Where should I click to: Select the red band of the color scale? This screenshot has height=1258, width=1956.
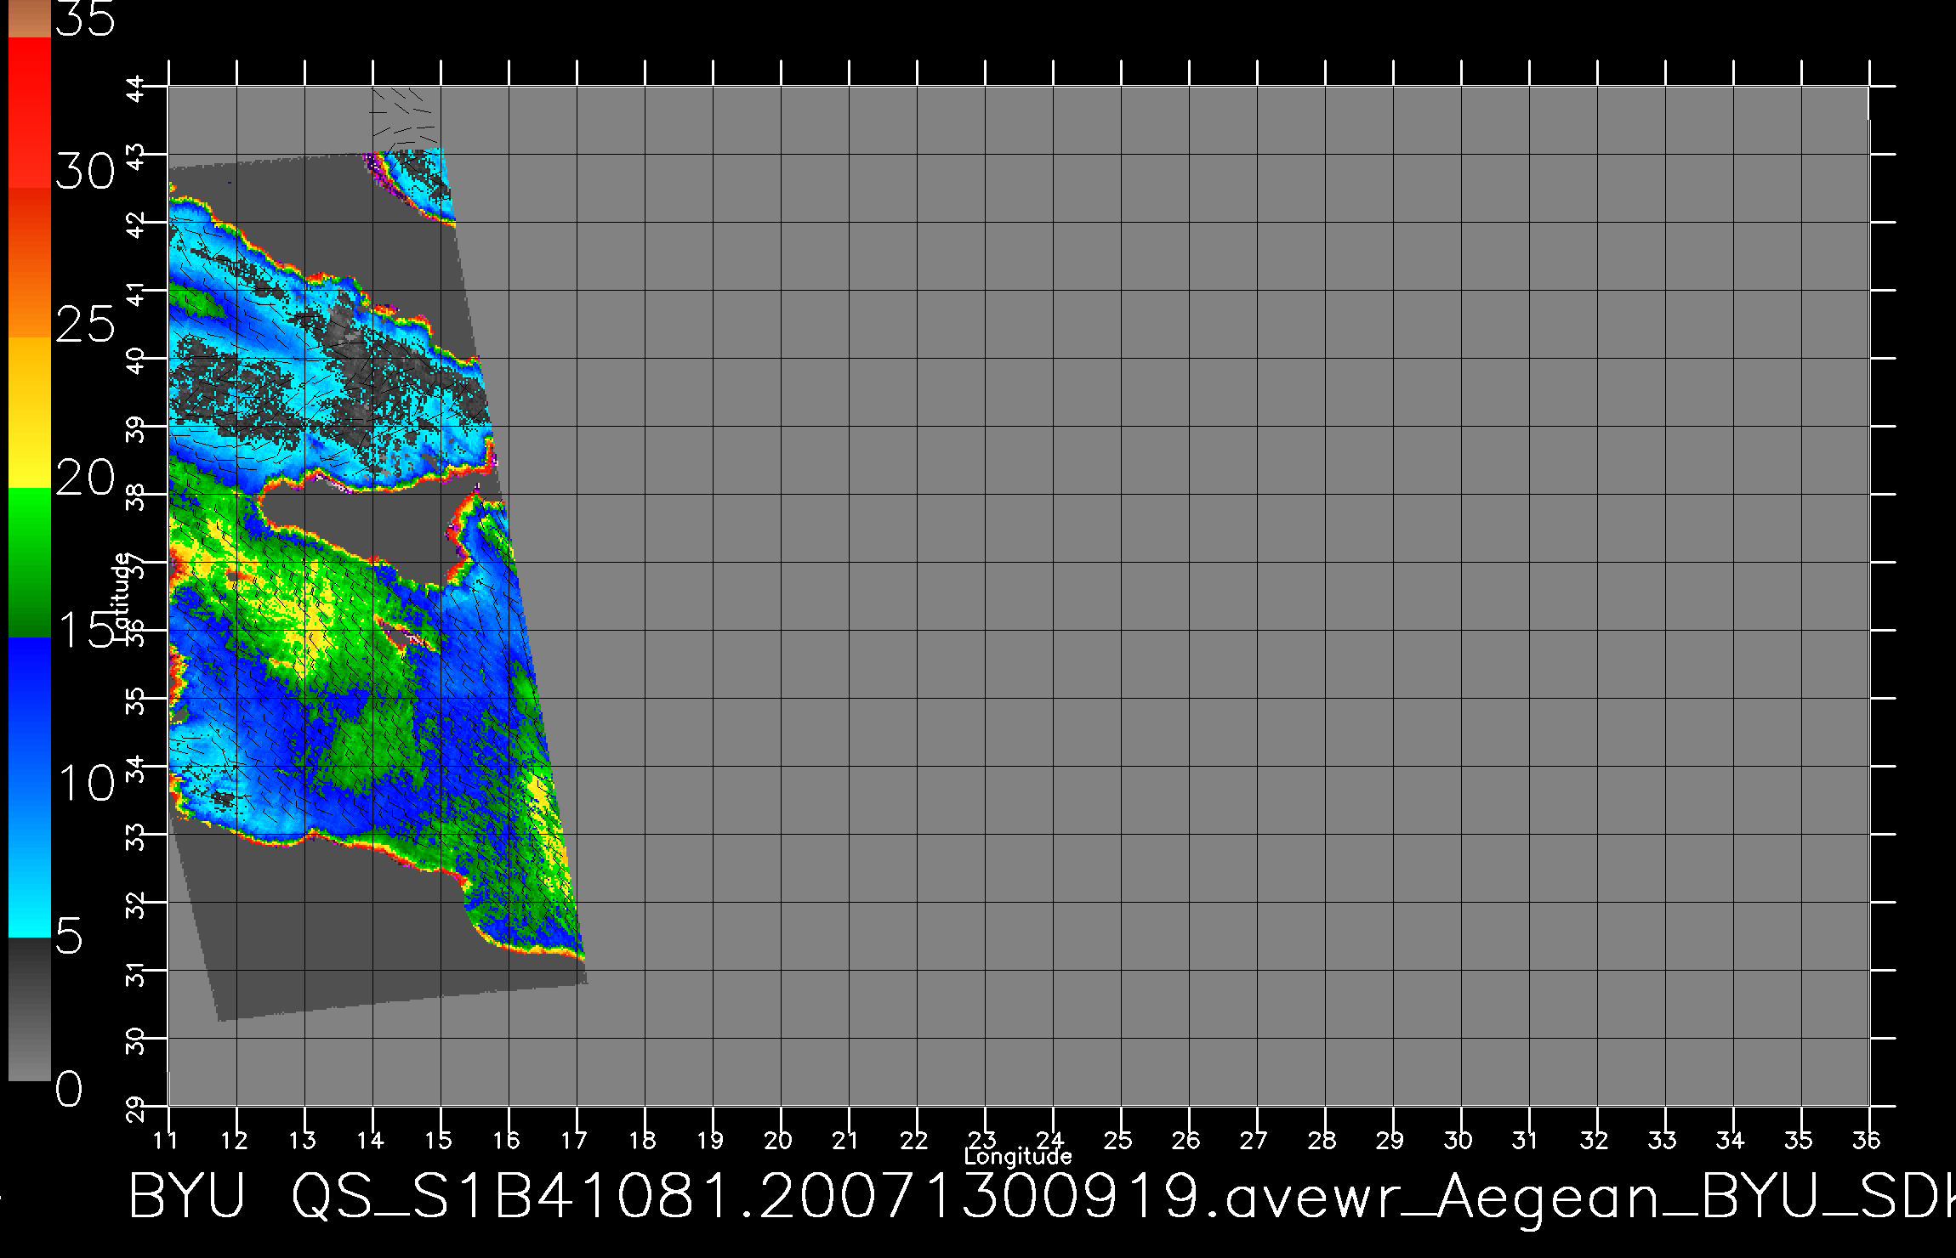(x=29, y=112)
